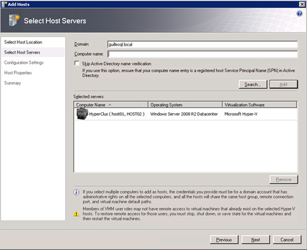307x250 pixels.
Task: Click into the Computer name field
Action: (203, 54)
